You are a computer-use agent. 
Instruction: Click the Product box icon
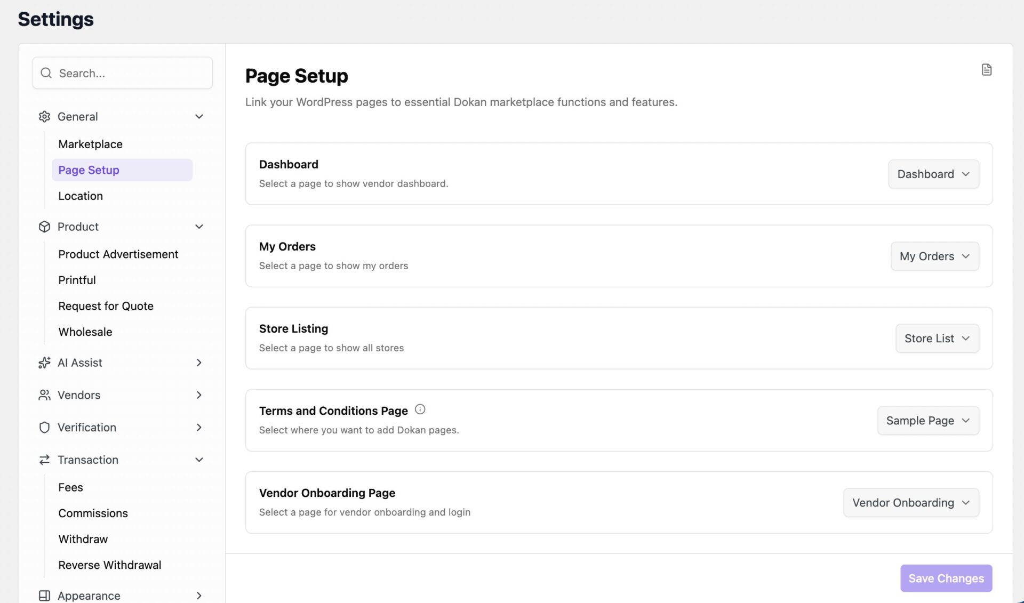click(x=44, y=227)
